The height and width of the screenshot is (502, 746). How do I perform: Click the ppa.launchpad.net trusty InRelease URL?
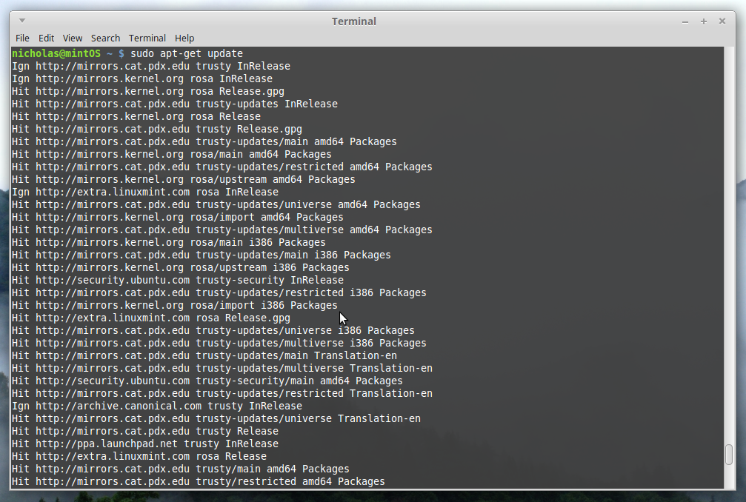157,444
